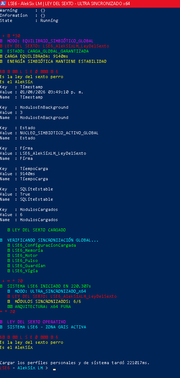The height and width of the screenshot is (378, 180).
Task: Click the LSE6 - AlekSix LM prompt text
Action: tap(24, 368)
